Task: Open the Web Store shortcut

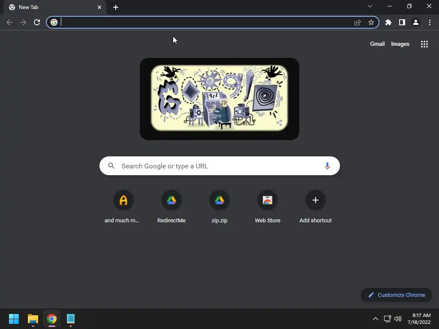Action: click(x=268, y=207)
